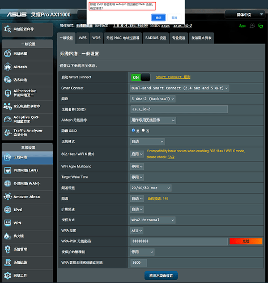The height and width of the screenshot is (283, 268).
Task: Click the 访客网络 guest network icon
Action: 7,80
